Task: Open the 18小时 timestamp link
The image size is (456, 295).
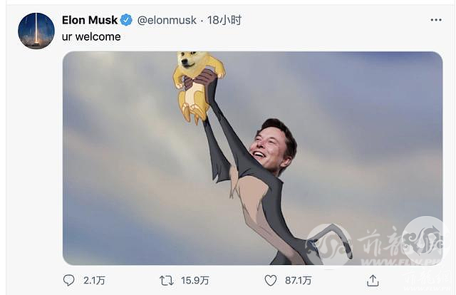Action: pyautogui.click(x=224, y=20)
